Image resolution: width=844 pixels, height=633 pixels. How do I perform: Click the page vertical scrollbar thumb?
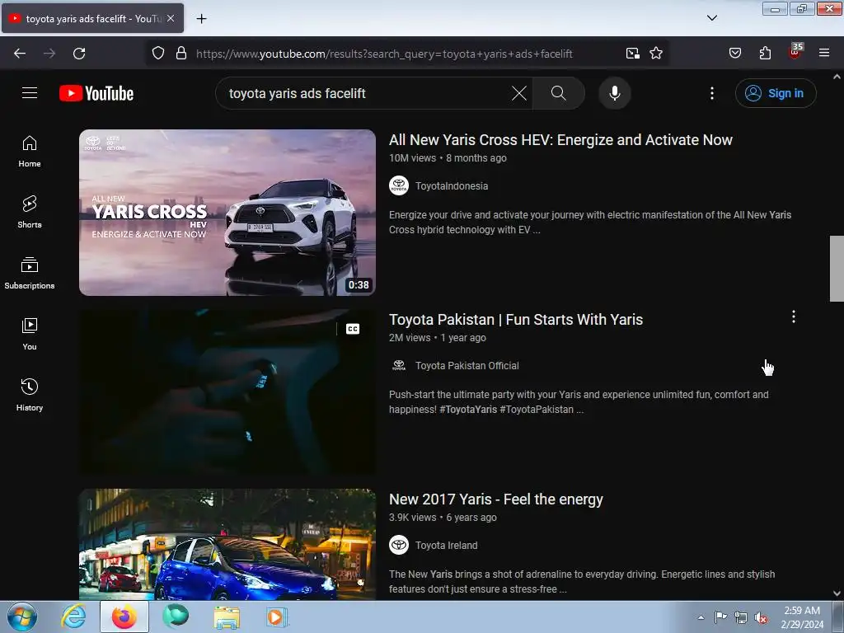pyautogui.click(x=837, y=269)
